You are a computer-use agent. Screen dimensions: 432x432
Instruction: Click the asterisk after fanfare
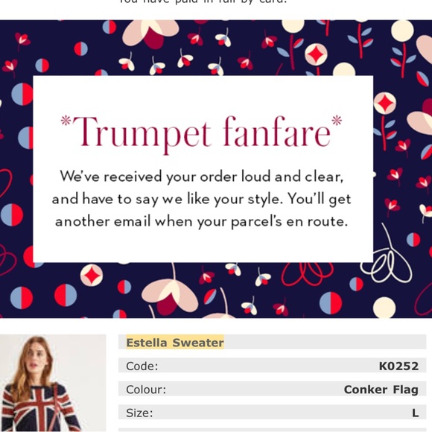click(x=337, y=120)
